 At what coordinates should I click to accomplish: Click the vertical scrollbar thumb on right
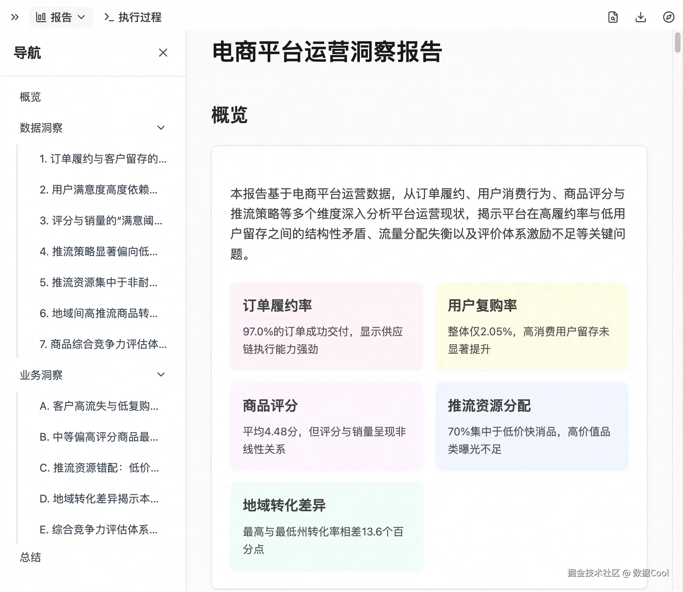pos(677,43)
